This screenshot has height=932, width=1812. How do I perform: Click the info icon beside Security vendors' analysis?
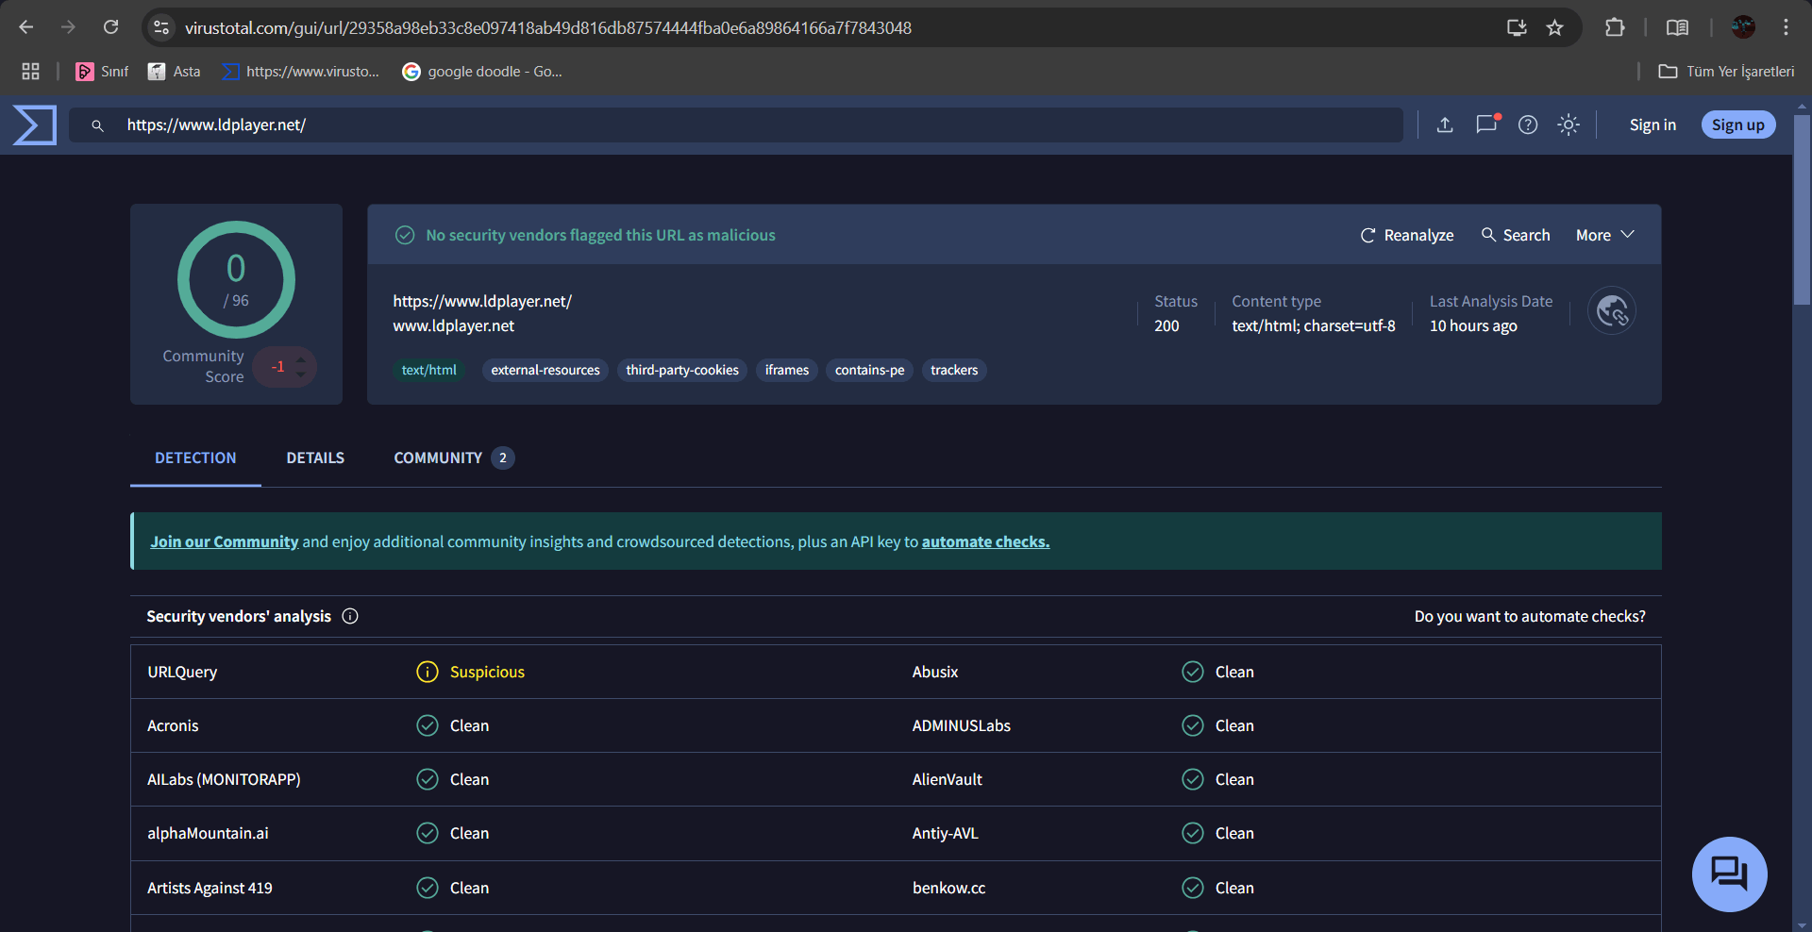pyautogui.click(x=350, y=616)
